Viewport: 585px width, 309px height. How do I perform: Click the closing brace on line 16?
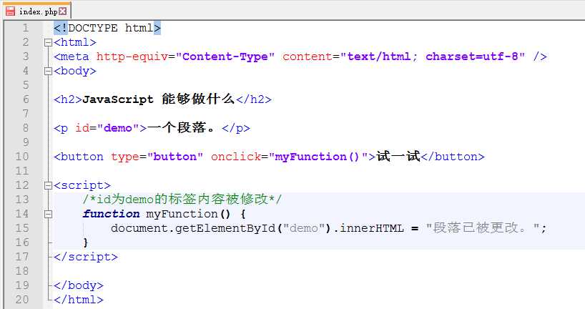tap(86, 243)
